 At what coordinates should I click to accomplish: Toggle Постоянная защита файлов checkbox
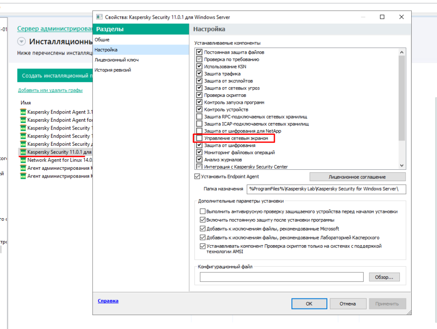pyautogui.click(x=199, y=52)
